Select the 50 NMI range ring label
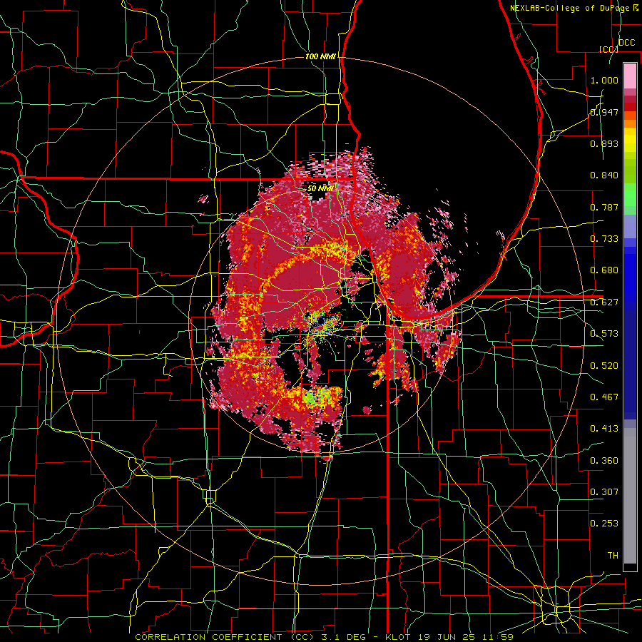642x642 pixels. coord(320,189)
